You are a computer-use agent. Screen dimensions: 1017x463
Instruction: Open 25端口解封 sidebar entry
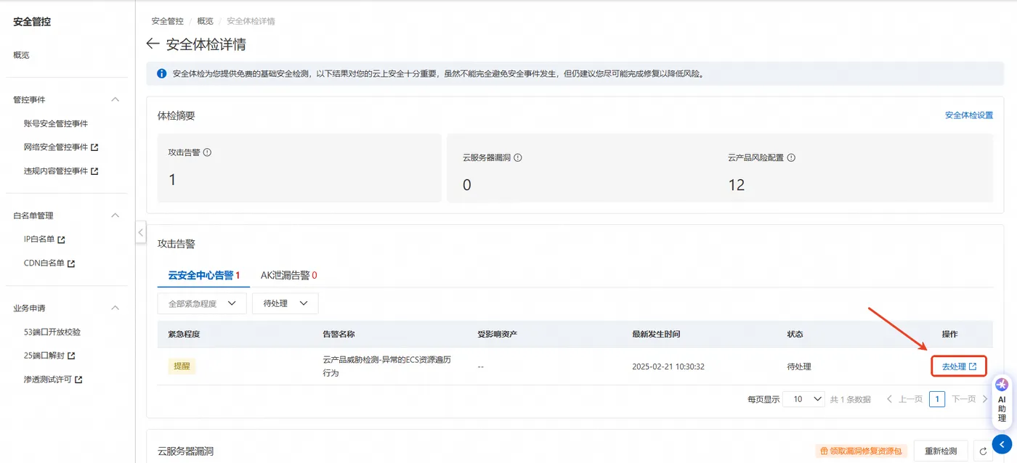coord(44,356)
